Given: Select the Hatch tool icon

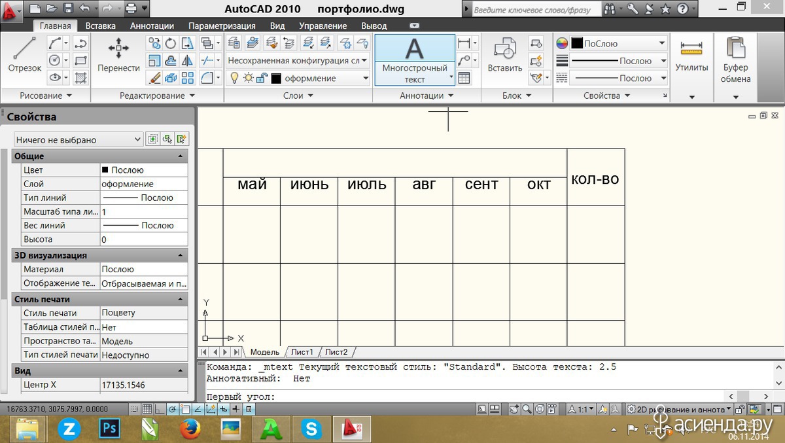Looking at the screenshot, I should 81,78.
